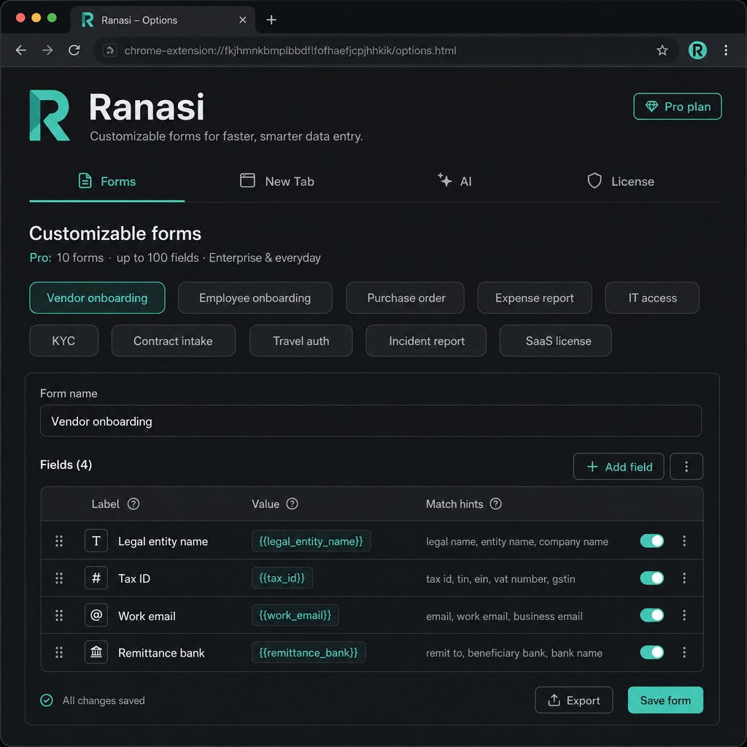Click the browser address bar URL
The image size is (747, 747).
290,50
